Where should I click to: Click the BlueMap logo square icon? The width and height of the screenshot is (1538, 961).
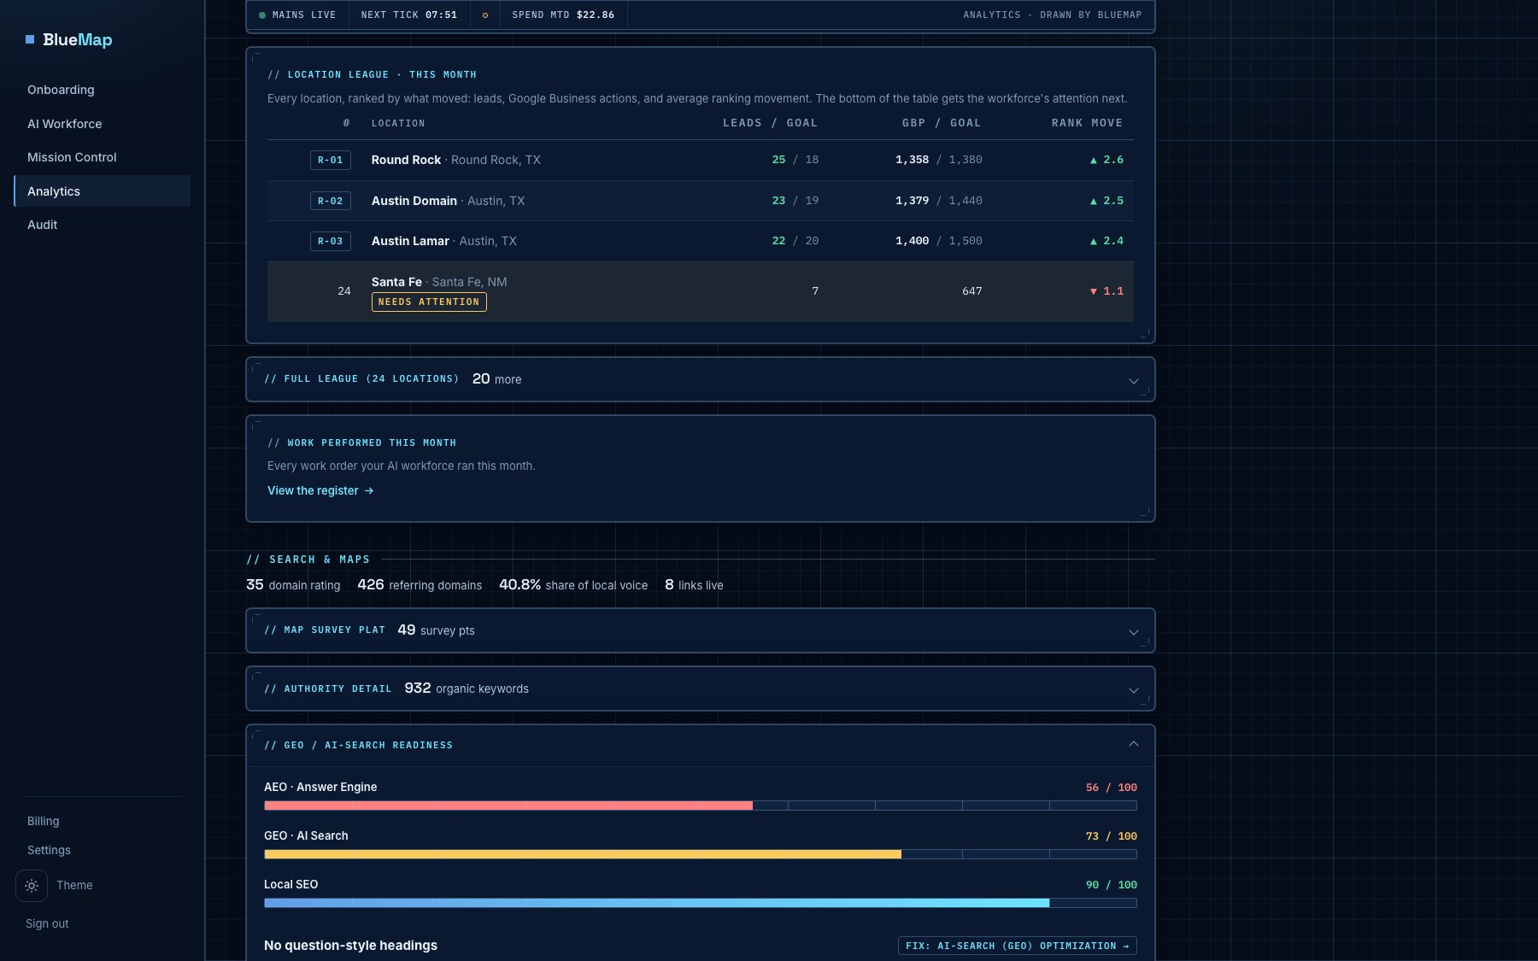tap(30, 39)
